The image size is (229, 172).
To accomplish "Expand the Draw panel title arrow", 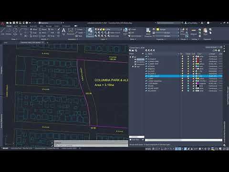I will [x=17, y=39].
